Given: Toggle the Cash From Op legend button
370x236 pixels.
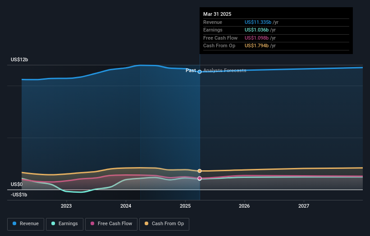Looking at the screenshot, I should 164,224.
